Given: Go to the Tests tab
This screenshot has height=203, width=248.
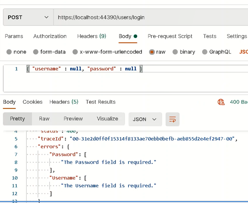Looking at the screenshot, I should click(x=210, y=36).
